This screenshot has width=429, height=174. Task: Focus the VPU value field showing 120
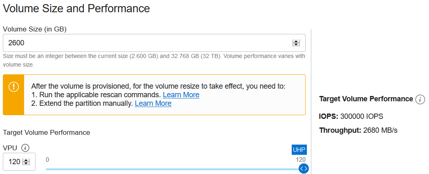point(19,162)
